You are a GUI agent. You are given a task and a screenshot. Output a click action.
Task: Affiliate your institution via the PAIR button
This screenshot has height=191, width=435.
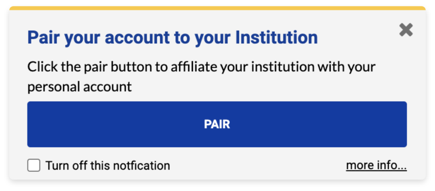click(217, 124)
